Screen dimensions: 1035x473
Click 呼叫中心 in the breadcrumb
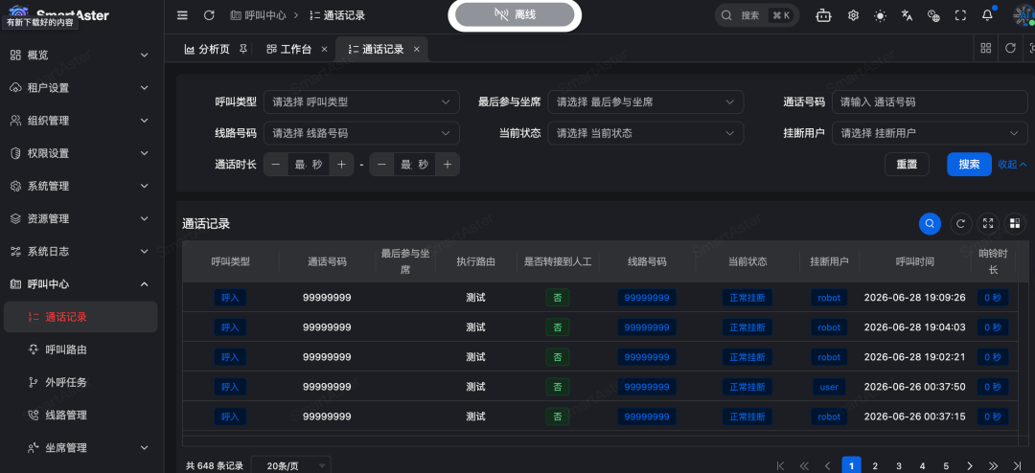tap(258, 15)
